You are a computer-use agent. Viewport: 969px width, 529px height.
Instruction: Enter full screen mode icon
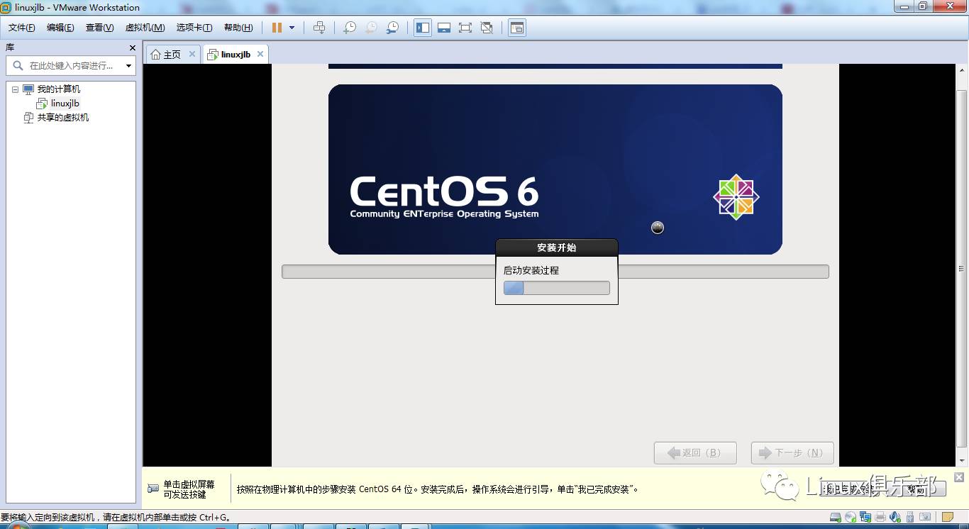pyautogui.click(x=465, y=28)
